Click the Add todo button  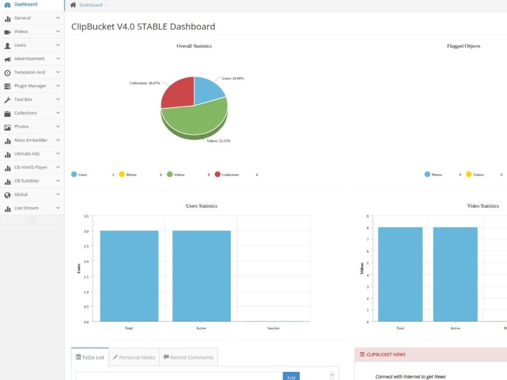[291, 376]
